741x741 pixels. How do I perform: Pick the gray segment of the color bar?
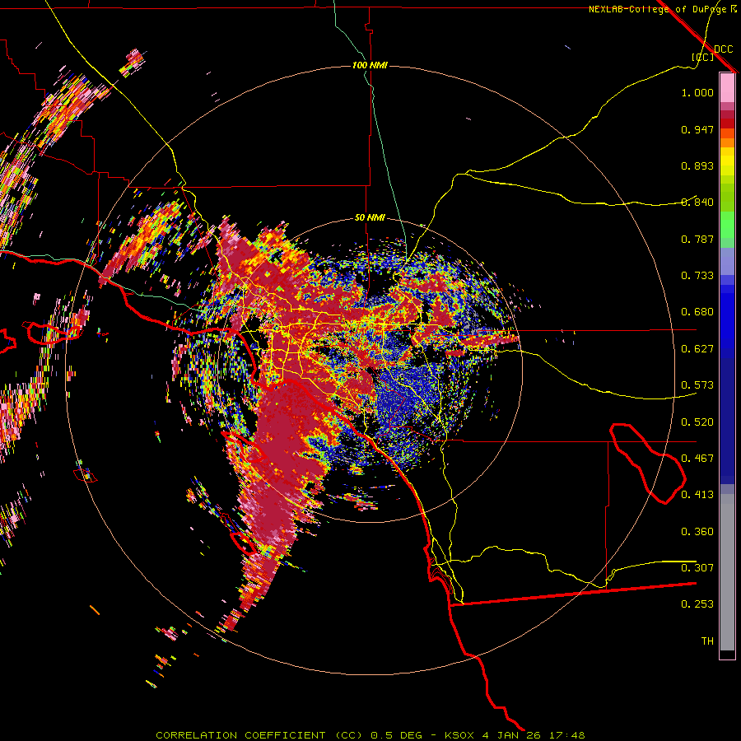tap(727, 572)
